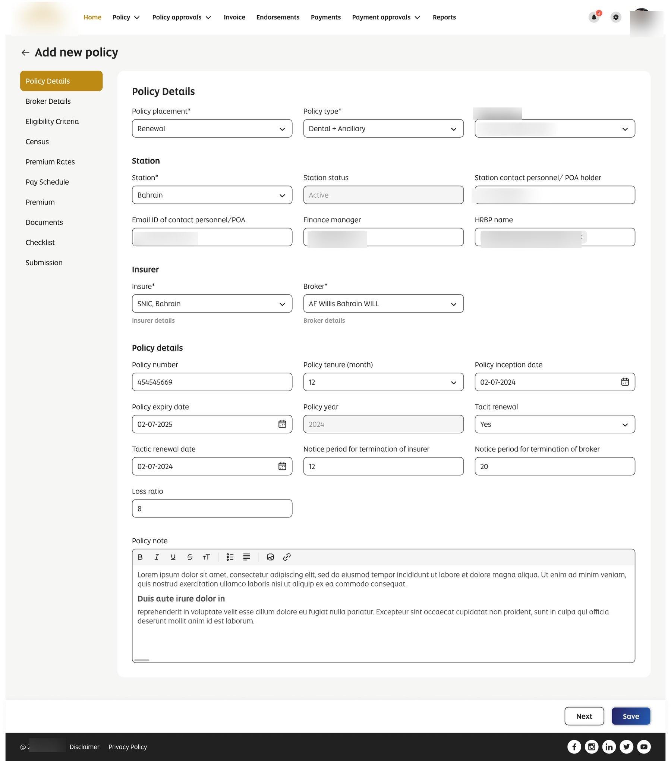Click the text size icon in editor
The width and height of the screenshot is (671, 761).
(206, 557)
